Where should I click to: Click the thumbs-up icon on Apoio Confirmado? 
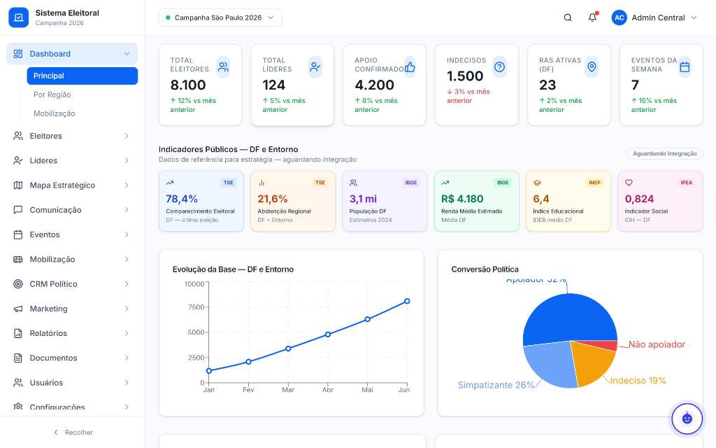click(410, 67)
